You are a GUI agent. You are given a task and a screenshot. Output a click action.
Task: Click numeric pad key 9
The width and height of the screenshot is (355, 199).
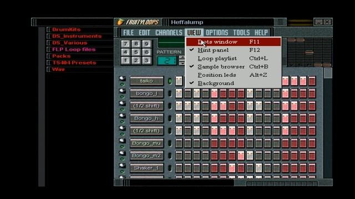click(x=146, y=44)
